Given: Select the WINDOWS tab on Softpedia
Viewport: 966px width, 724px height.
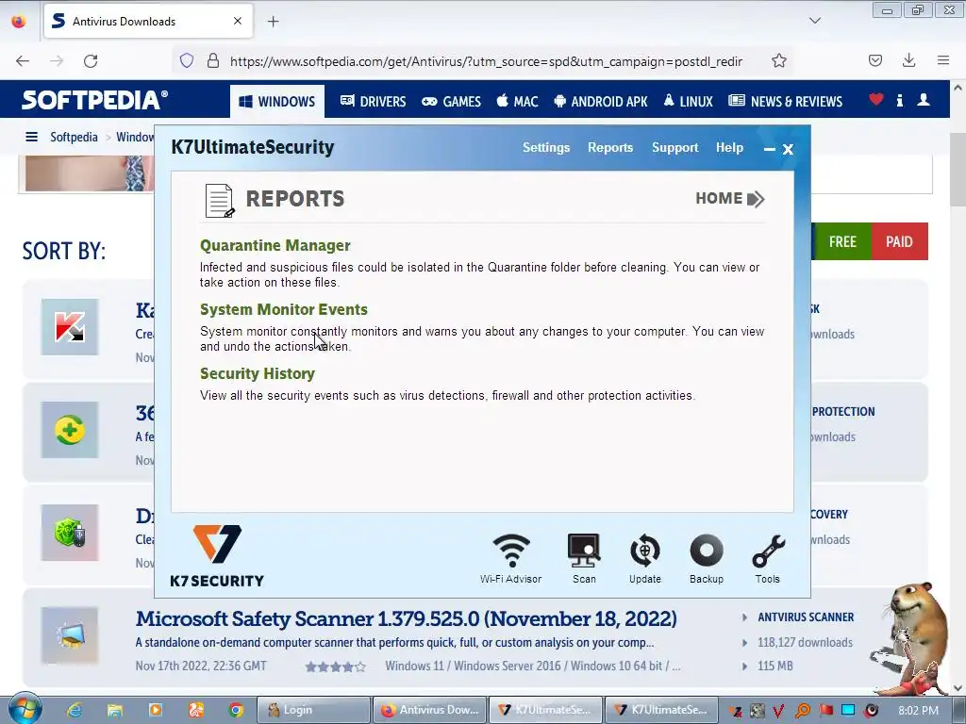Looking at the screenshot, I should point(277,102).
